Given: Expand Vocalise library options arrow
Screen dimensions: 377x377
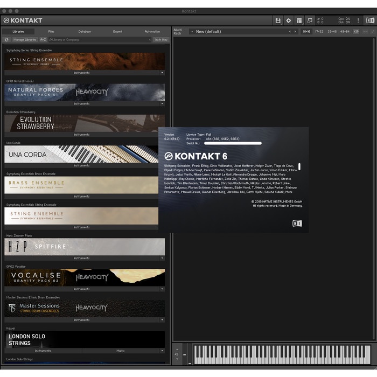Looking at the screenshot, I should point(162,289).
